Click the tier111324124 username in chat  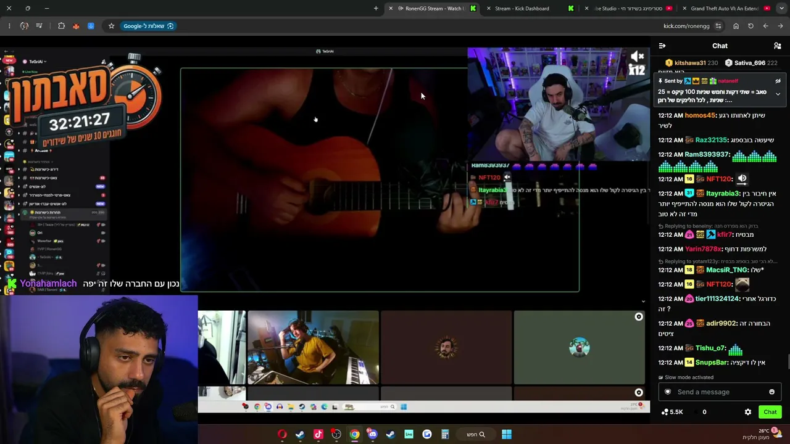[x=717, y=298]
